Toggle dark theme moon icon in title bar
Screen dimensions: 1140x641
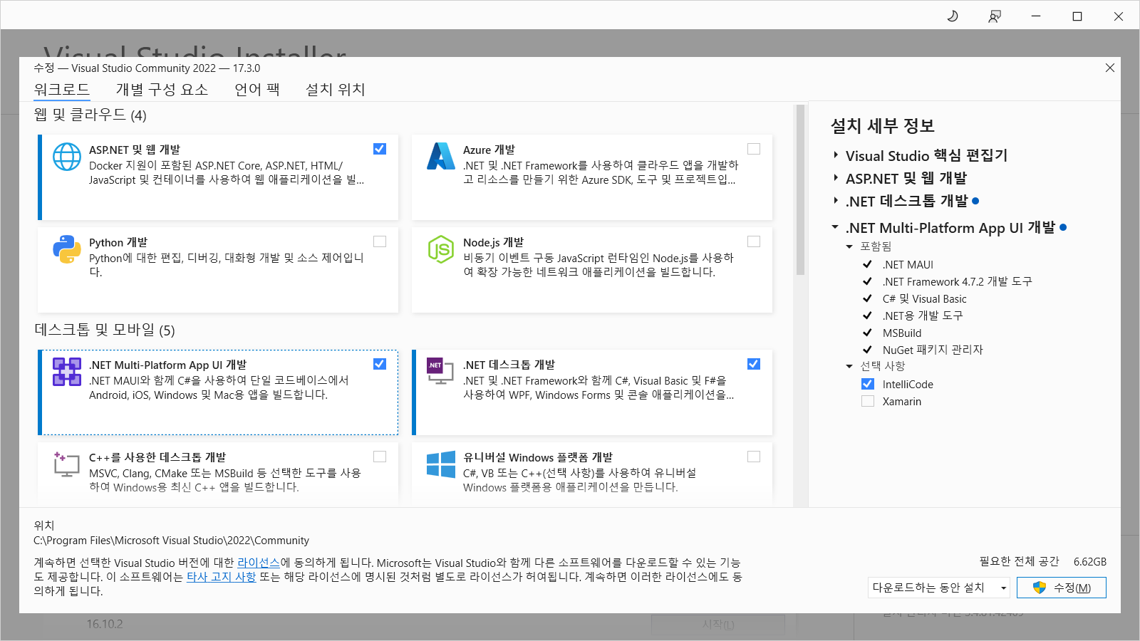point(953,16)
